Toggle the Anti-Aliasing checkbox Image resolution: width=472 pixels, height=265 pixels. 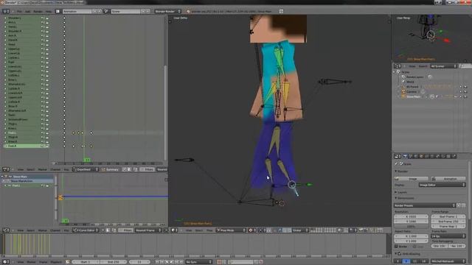click(x=400, y=254)
